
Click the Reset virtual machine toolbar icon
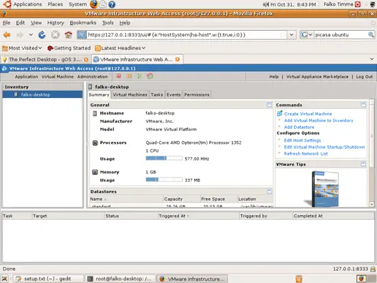[150, 76]
